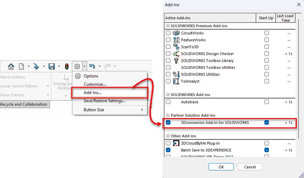Click the traffic light Rebuild icon
This screenshot has width=304, height=178.
[66, 66]
